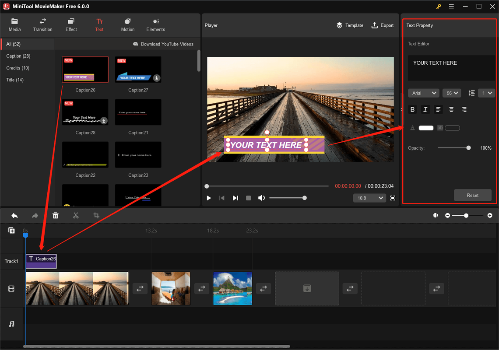Delete the selected clip
The image size is (499, 350).
pyautogui.click(x=56, y=216)
